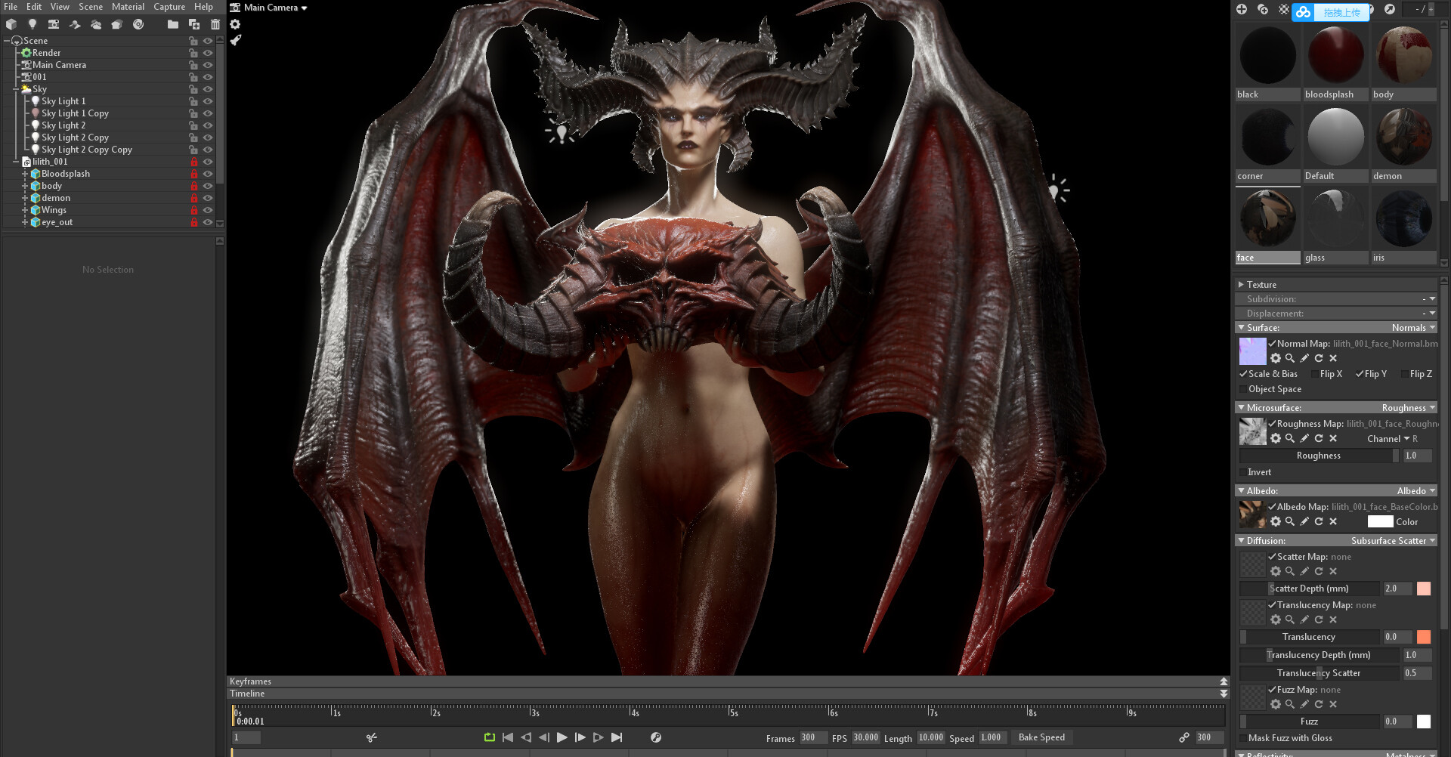Check the Invert roughness option

1243,472
